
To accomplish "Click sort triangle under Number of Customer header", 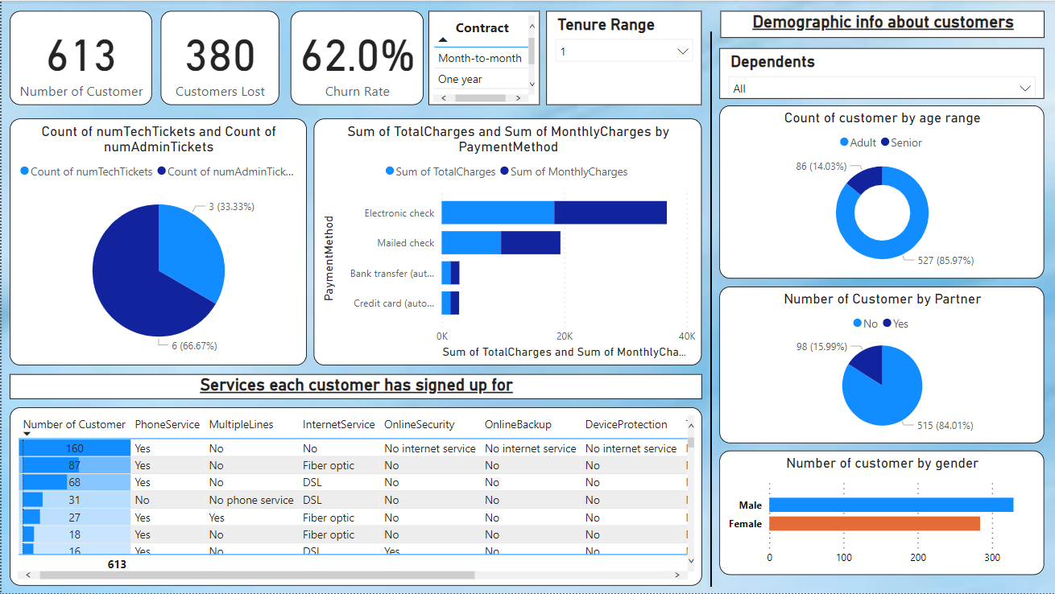I will click(x=27, y=433).
